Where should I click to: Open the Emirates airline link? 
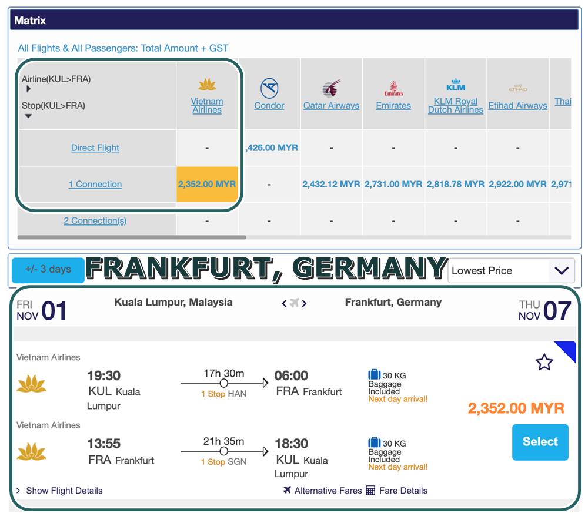(x=393, y=106)
